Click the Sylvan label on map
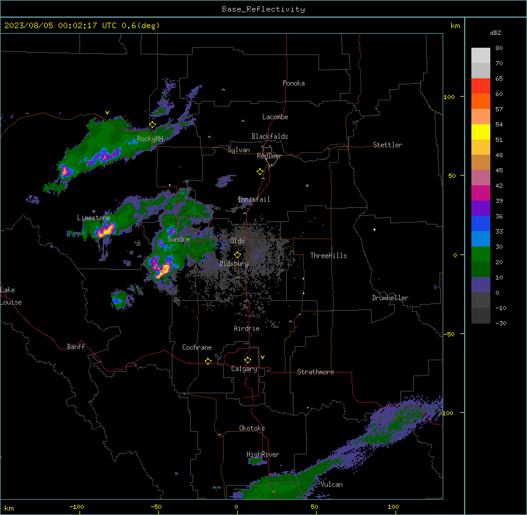The height and width of the screenshot is (515, 527). tap(238, 150)
